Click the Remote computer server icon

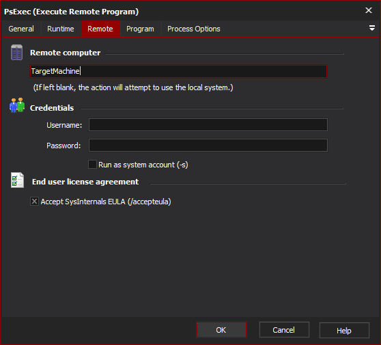[17, 53]
